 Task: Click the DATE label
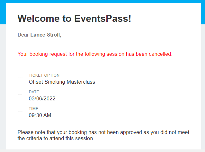pyautogui.click(x=34, y=92)
